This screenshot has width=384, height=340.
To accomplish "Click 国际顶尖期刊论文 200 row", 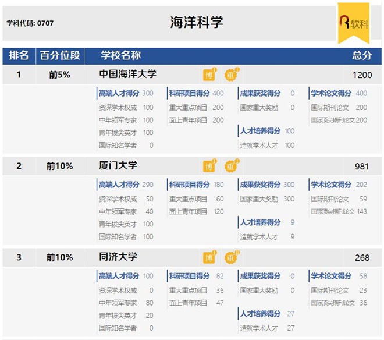I will 339,120.
